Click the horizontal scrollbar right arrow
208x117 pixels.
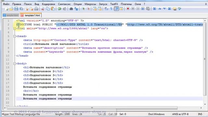(201, 108)
